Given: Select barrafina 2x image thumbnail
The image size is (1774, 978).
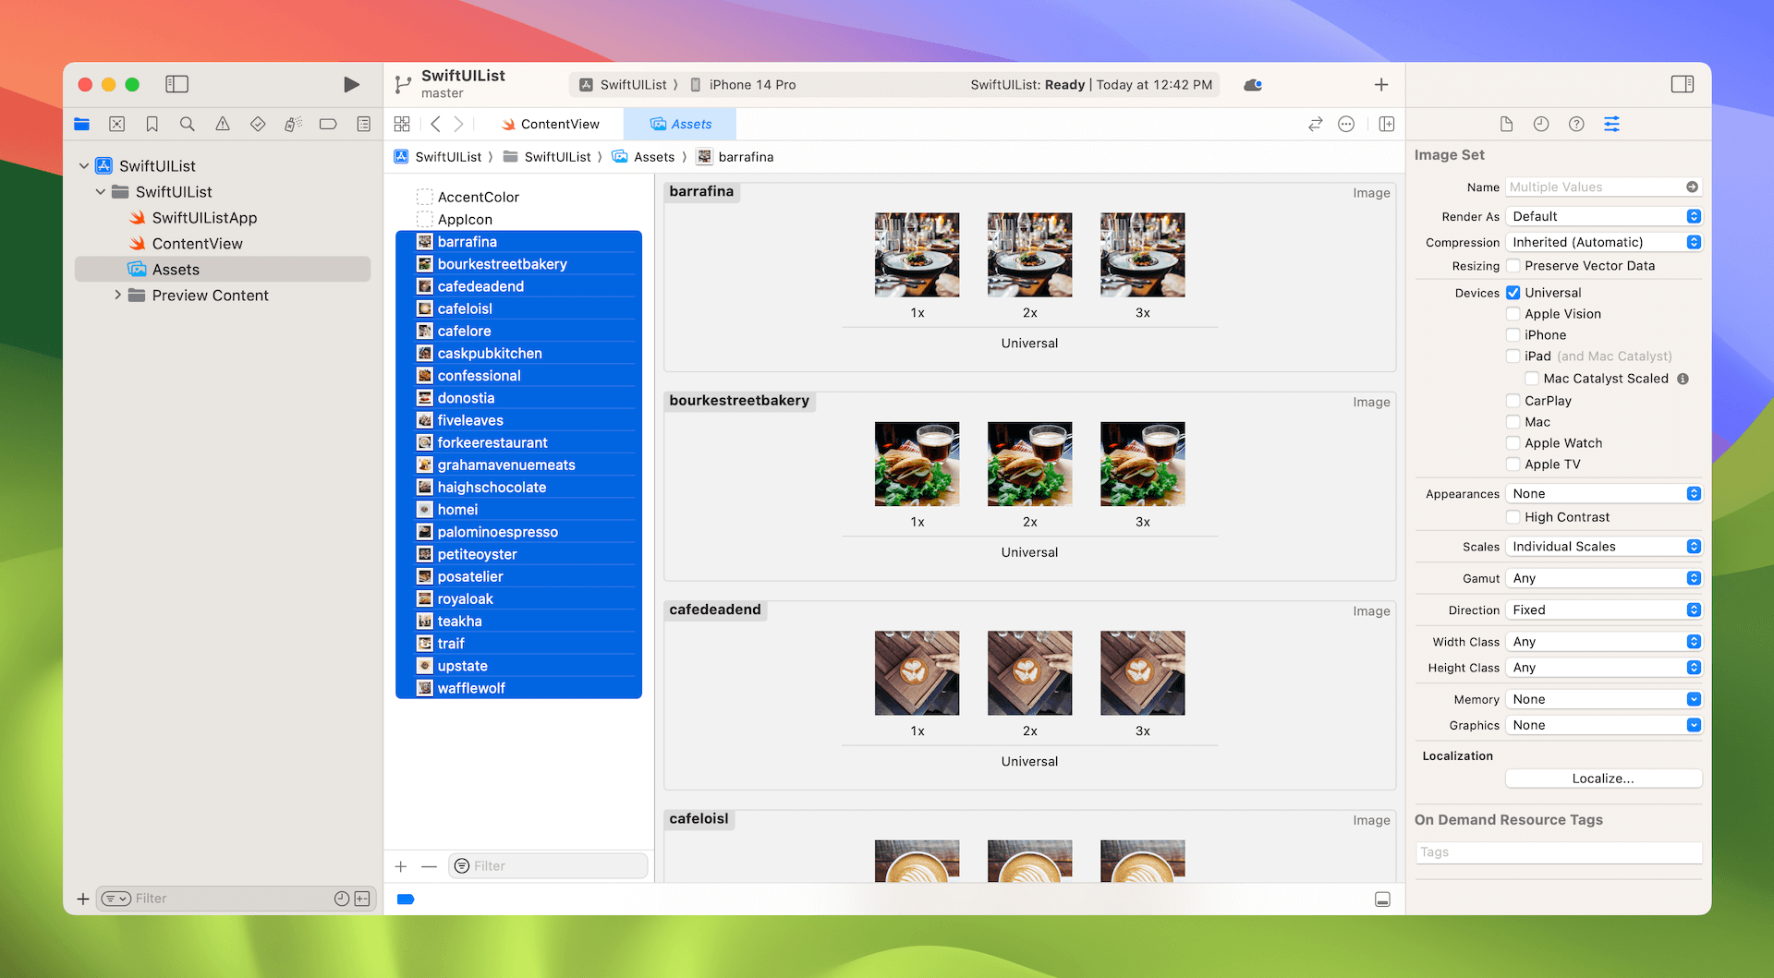Looking at the screenshot, I should [x=1029, y=255].
